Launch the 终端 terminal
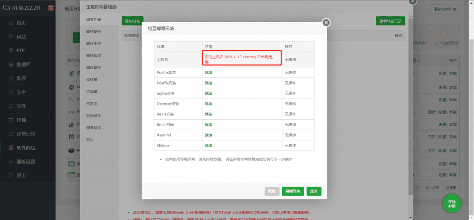This screenshot has width=474, height=220. coord(21,120)
